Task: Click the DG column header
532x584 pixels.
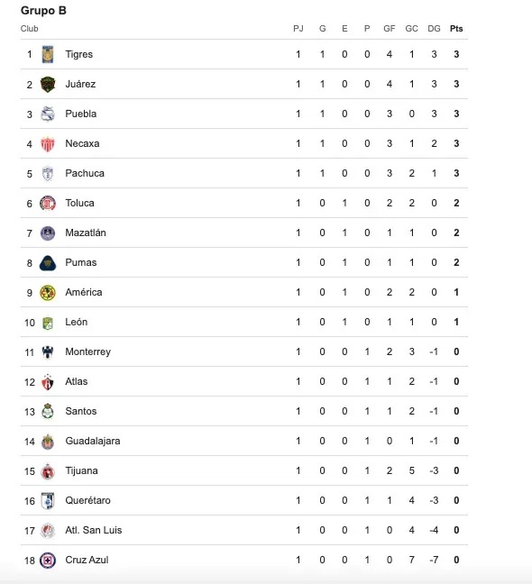Action: click(x=434, y=29)
